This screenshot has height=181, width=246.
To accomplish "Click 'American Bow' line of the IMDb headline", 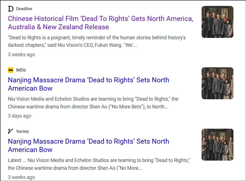I will pyautogui.click(x=30, y=88).
